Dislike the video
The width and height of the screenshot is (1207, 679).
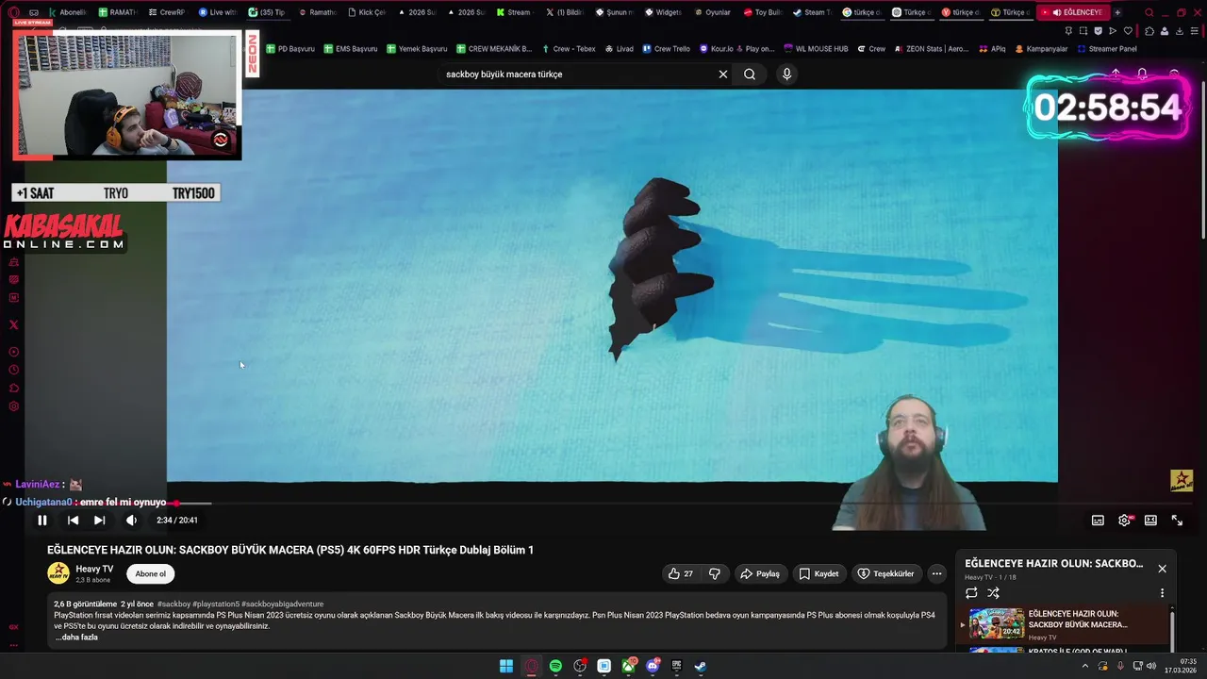pyautogui.click(x=715, y=573)
